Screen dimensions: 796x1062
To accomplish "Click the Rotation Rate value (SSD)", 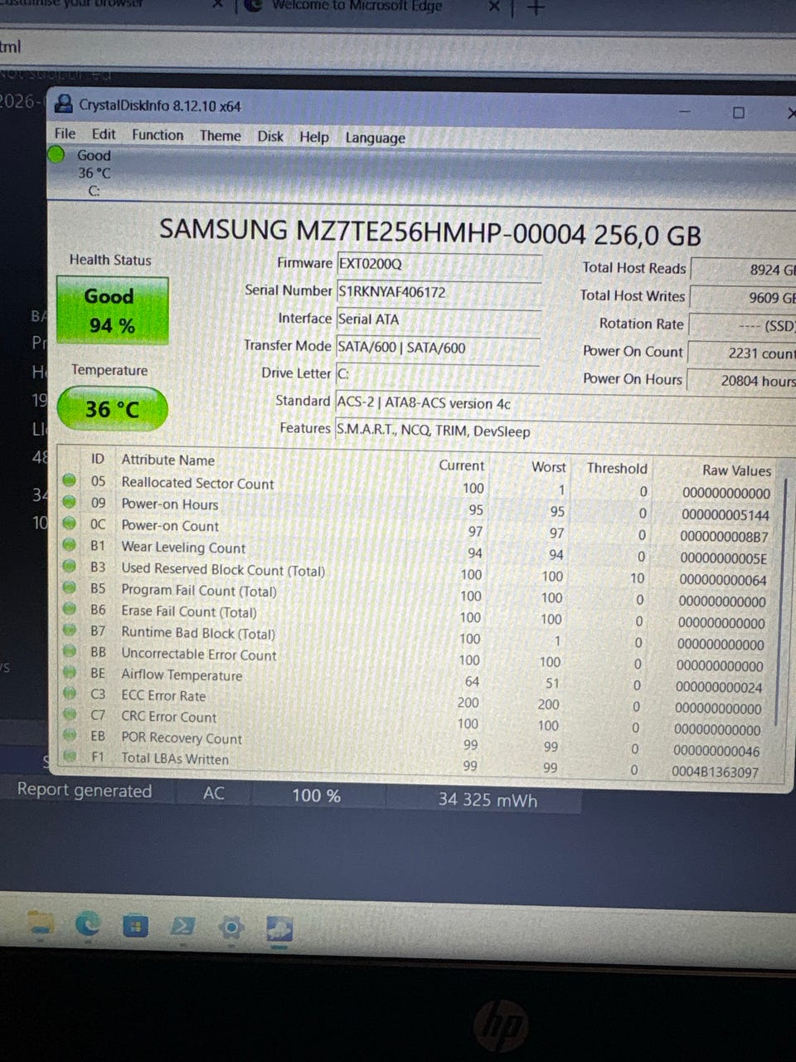I will (x=742, y=326).
